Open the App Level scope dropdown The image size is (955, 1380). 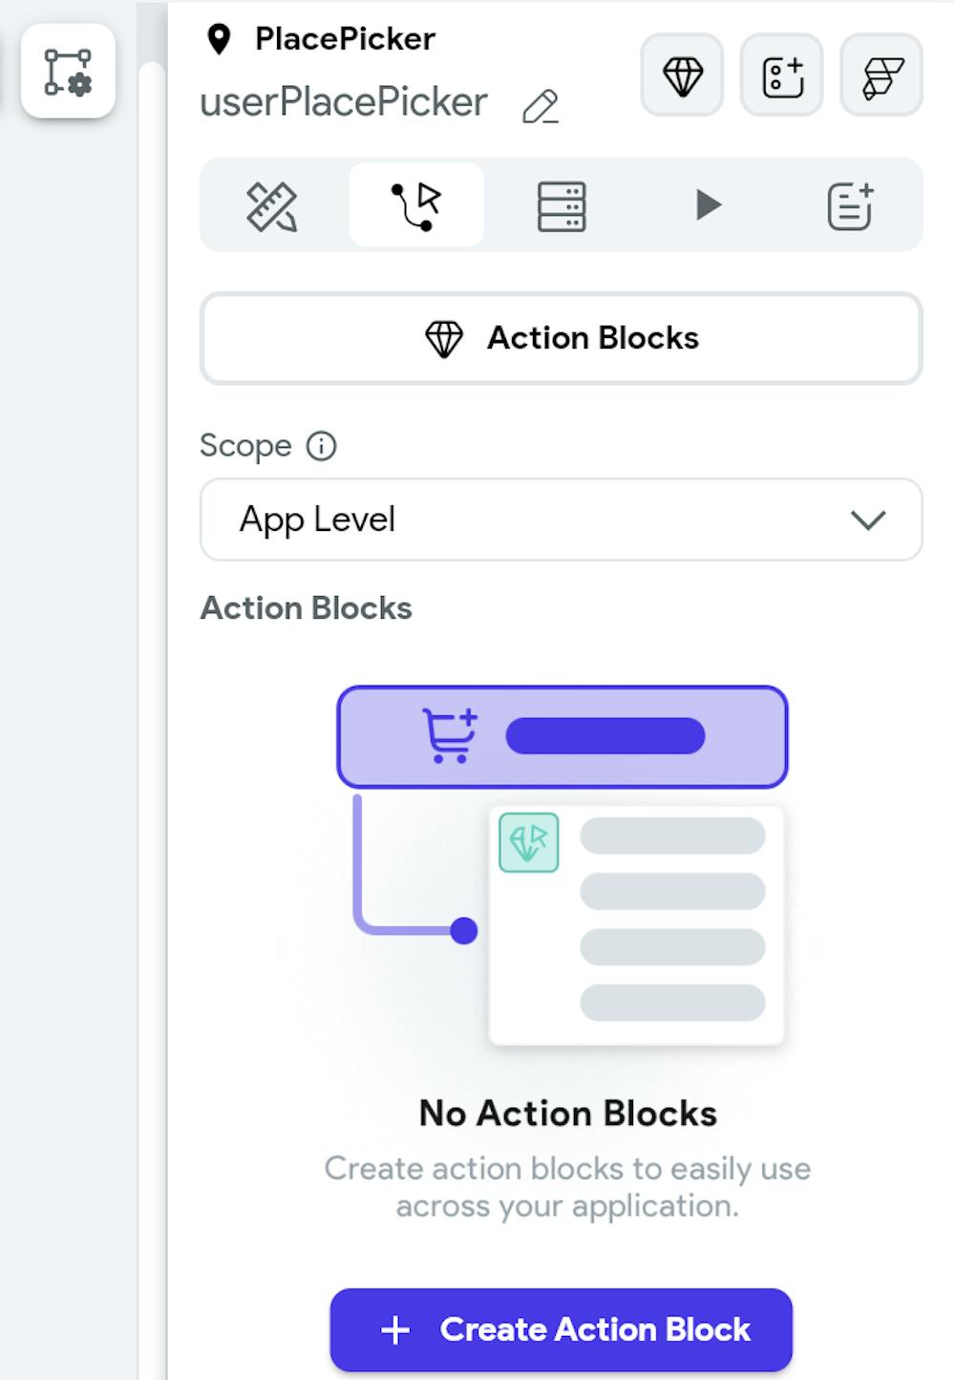pos(561,520)
